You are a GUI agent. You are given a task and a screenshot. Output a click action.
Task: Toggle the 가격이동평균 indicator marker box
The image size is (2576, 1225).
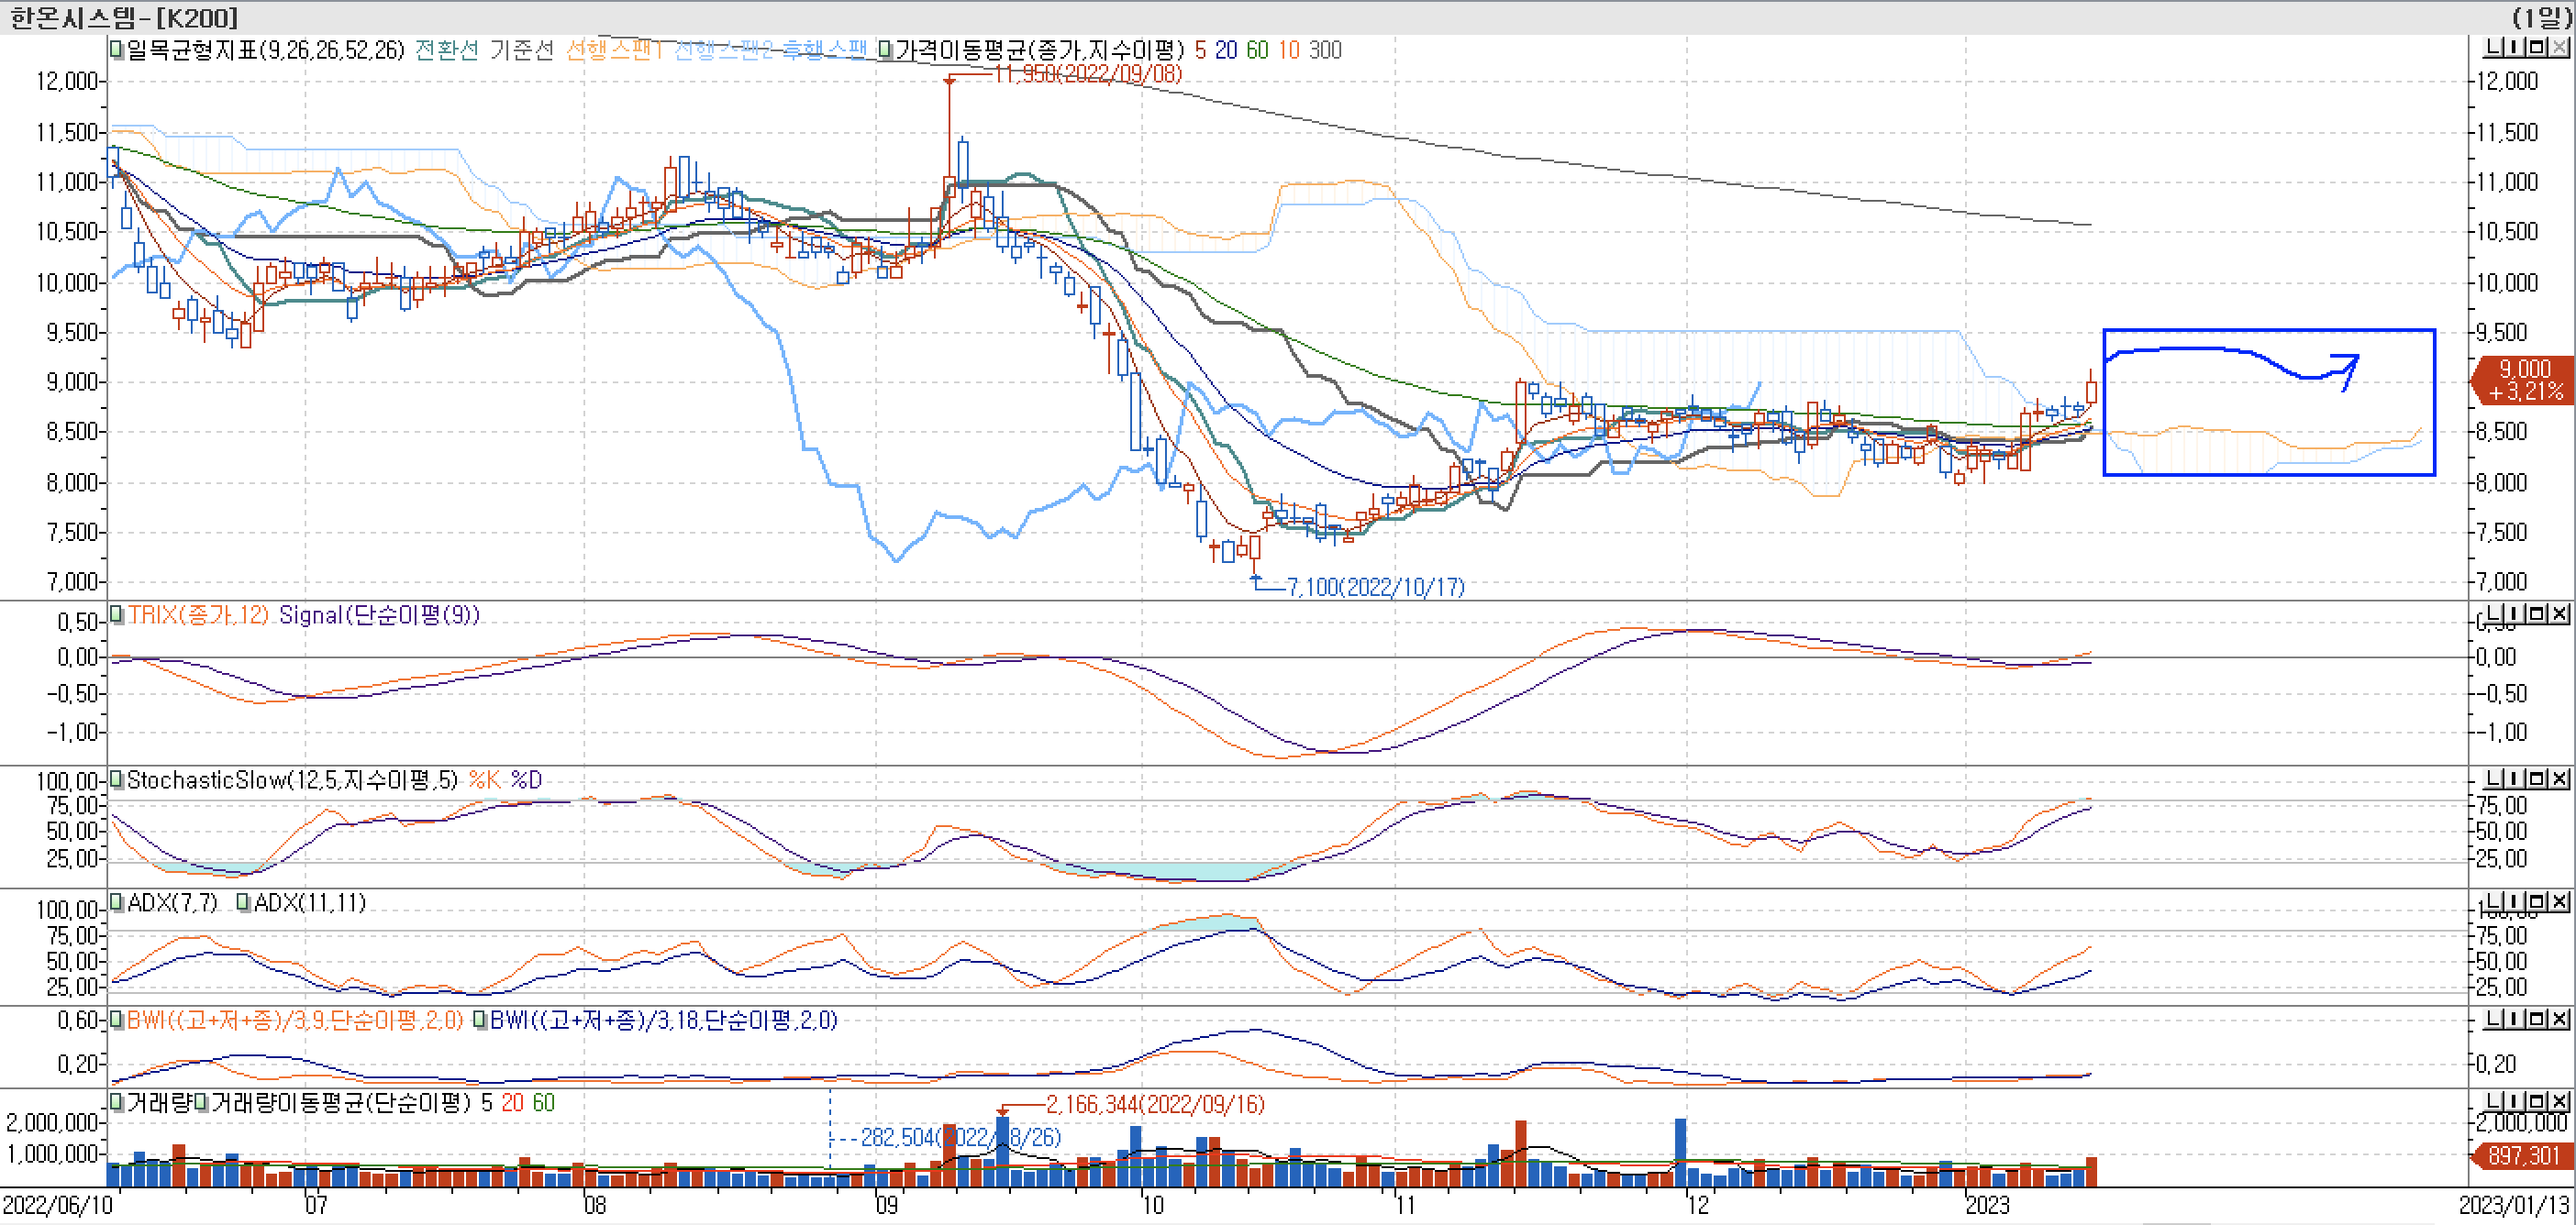(x=885, y=49)
